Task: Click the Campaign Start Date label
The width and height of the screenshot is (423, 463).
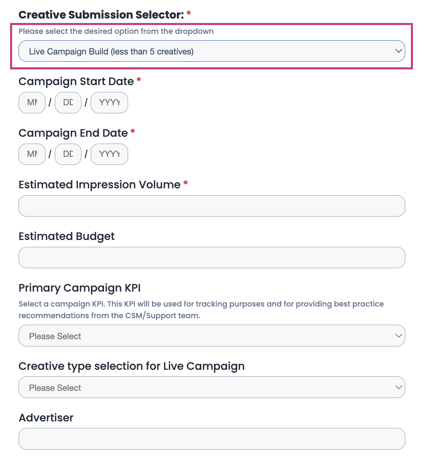Action: click(76, 81)
